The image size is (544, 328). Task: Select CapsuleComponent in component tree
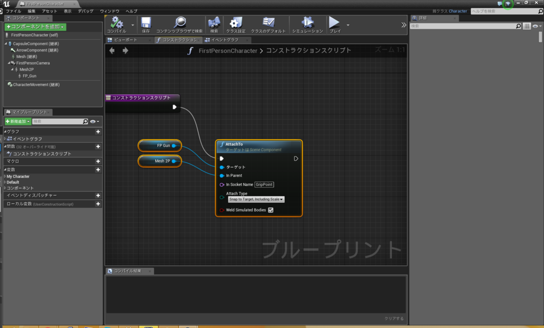coord(36,44)
